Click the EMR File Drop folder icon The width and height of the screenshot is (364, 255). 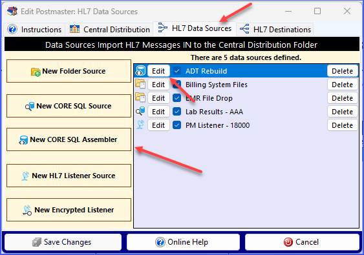click(140, 97)
